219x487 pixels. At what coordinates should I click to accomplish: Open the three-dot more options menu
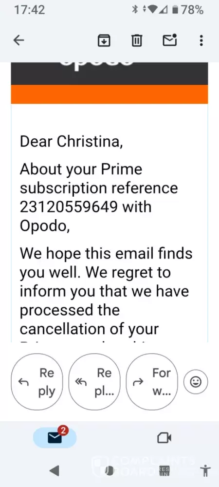201,40
